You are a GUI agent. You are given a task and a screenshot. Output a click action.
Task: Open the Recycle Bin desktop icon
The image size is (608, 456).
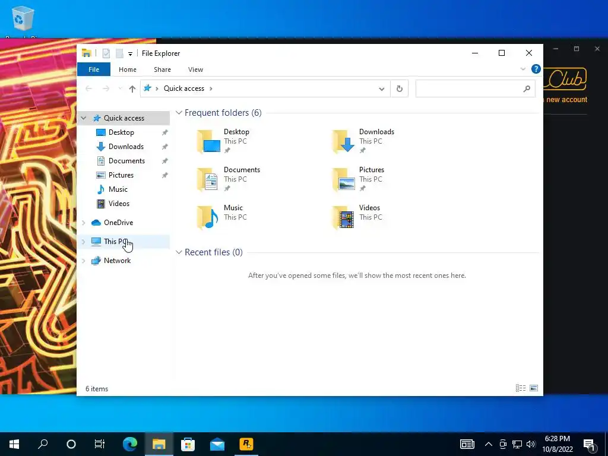(x=23, y=20)
